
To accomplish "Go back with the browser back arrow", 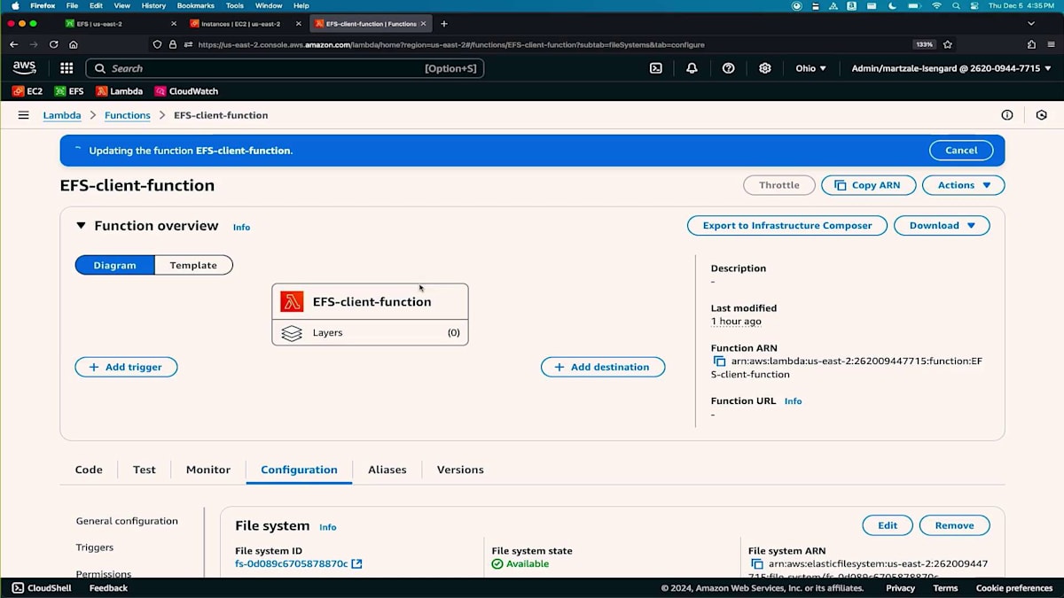I will click(13, 44).
